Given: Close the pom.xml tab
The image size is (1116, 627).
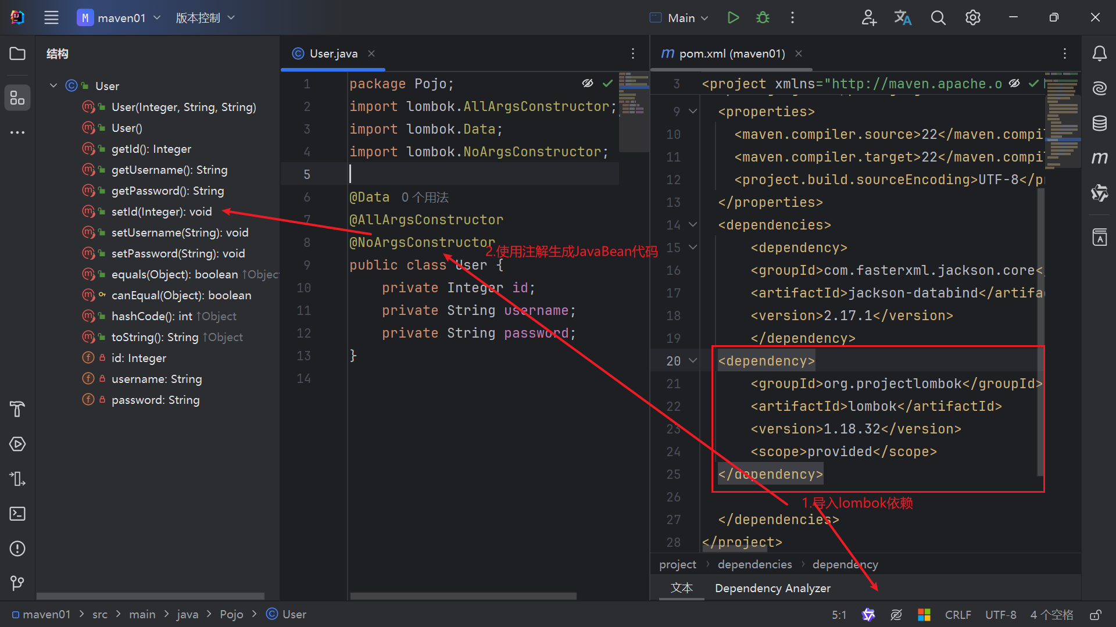Looking at the screenshot, I should (799, 53).
